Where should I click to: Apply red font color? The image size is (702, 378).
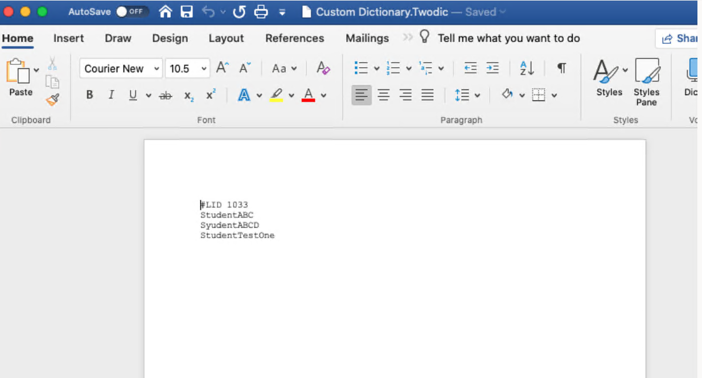pyautogui.click(x=309, y=95)
